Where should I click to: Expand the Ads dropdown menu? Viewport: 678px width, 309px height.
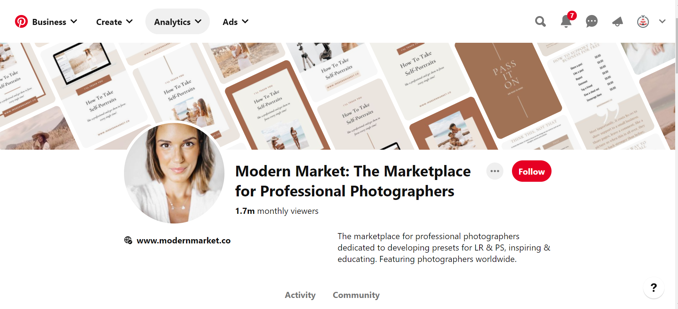point(236,22)
